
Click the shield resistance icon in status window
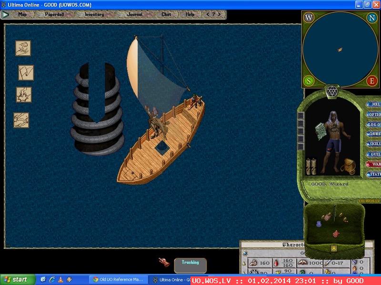point(354,262)
